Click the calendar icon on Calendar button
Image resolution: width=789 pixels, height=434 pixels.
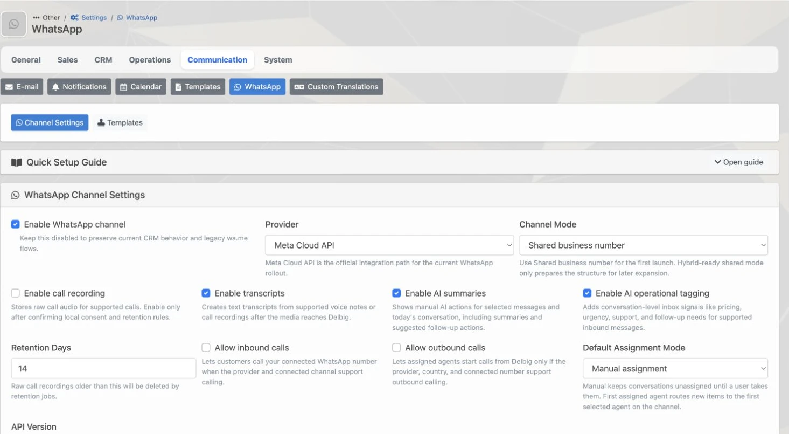tap(123, 87)
